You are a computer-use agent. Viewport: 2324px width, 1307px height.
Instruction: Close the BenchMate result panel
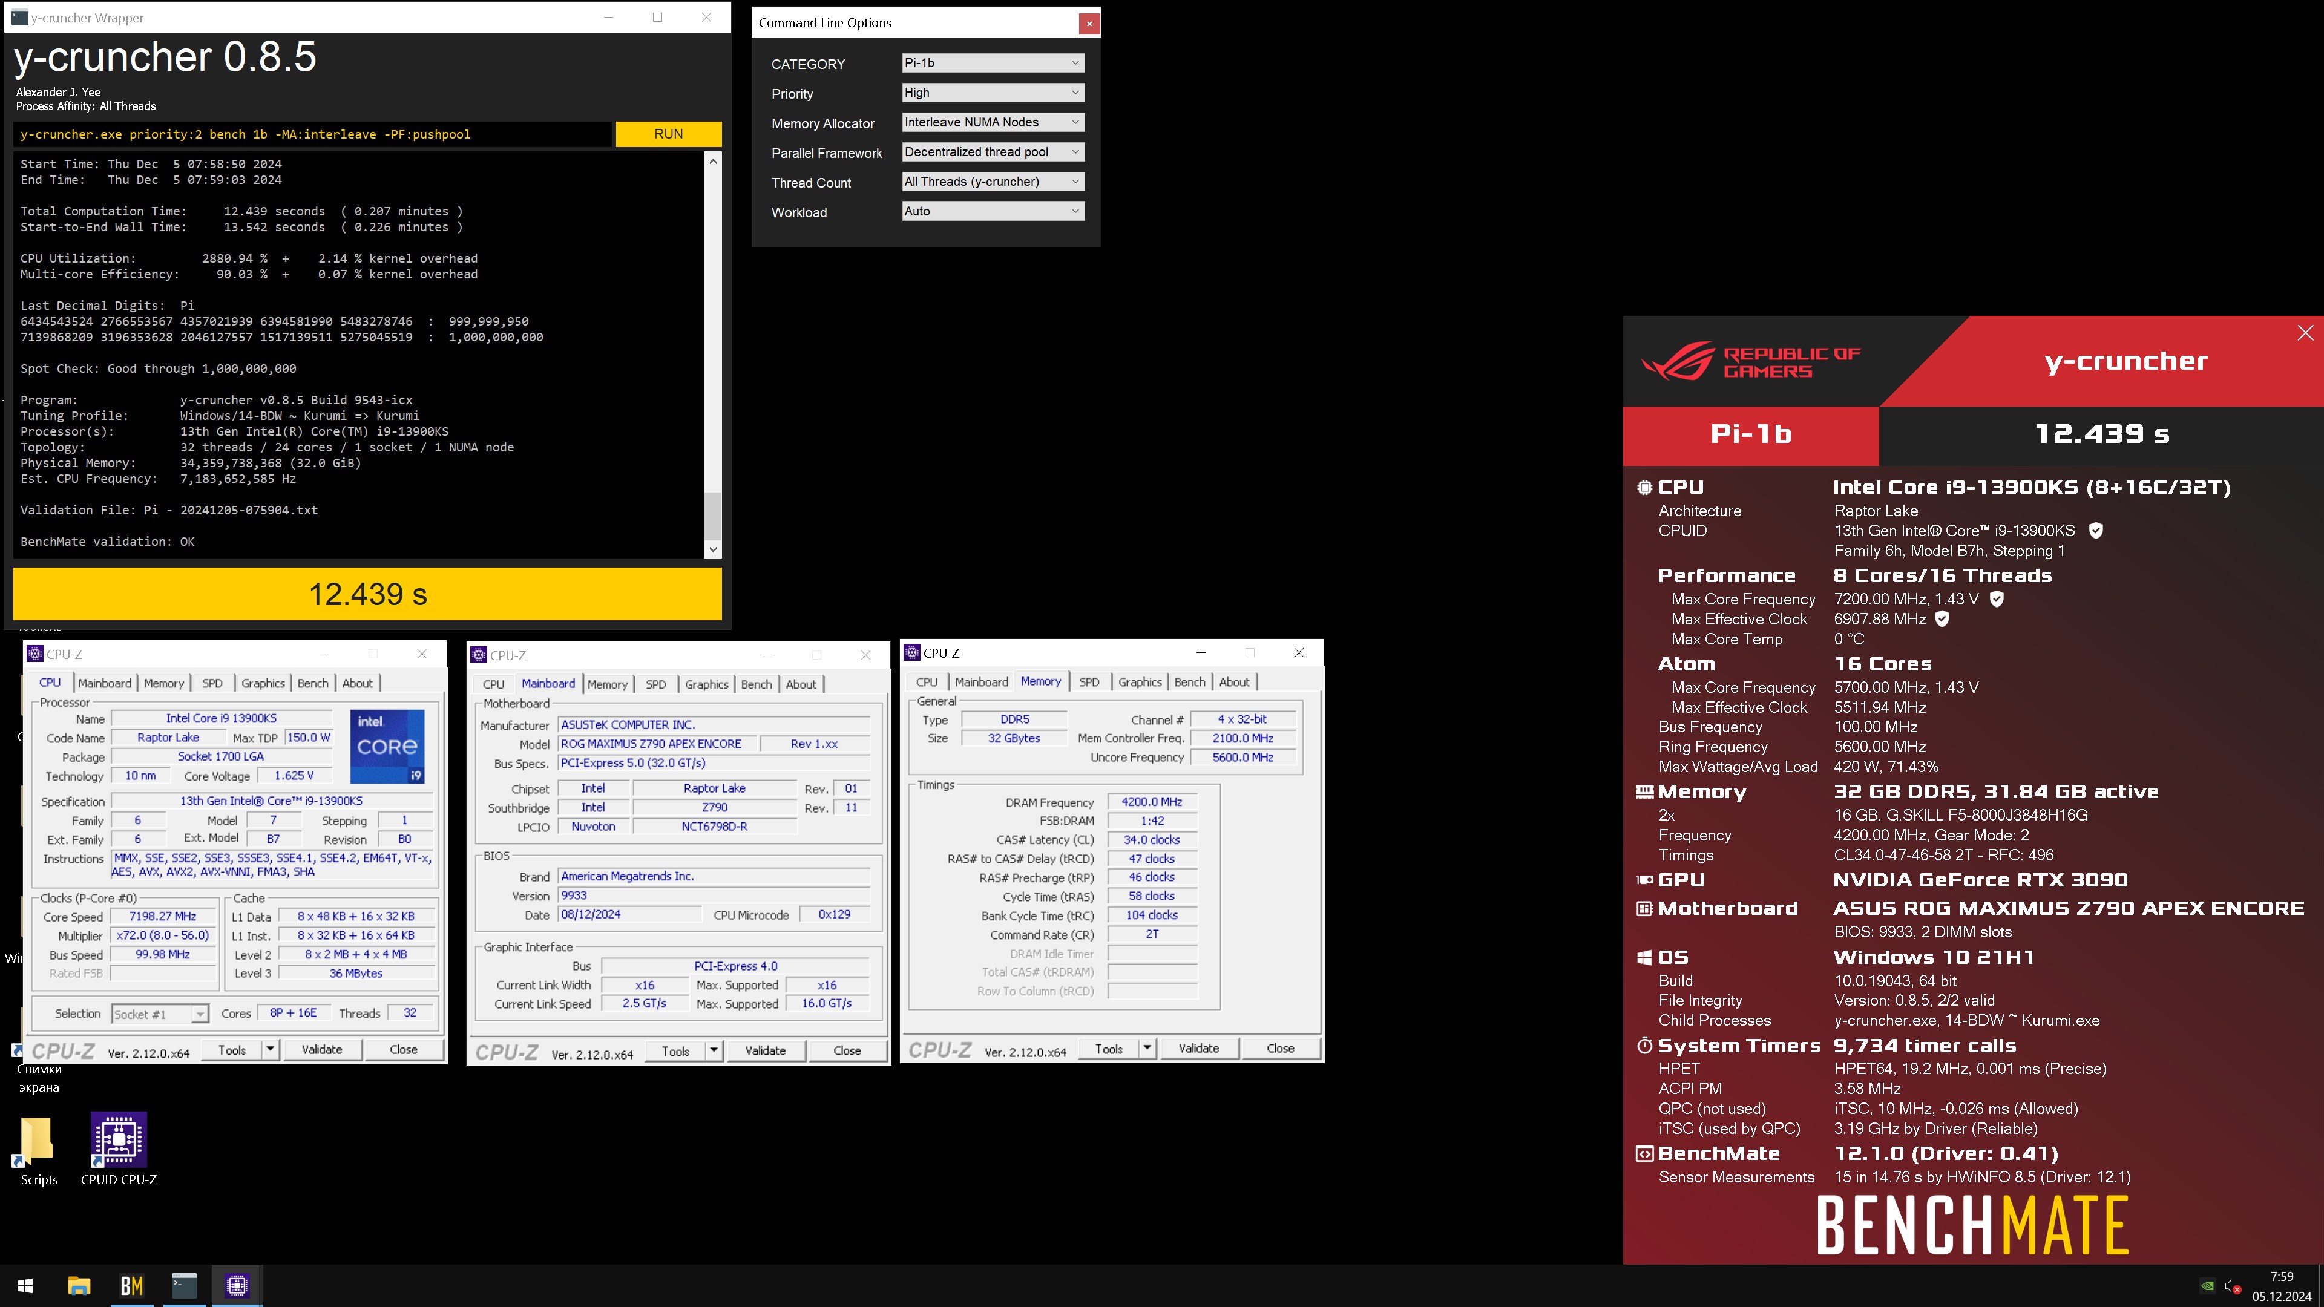2305,333
